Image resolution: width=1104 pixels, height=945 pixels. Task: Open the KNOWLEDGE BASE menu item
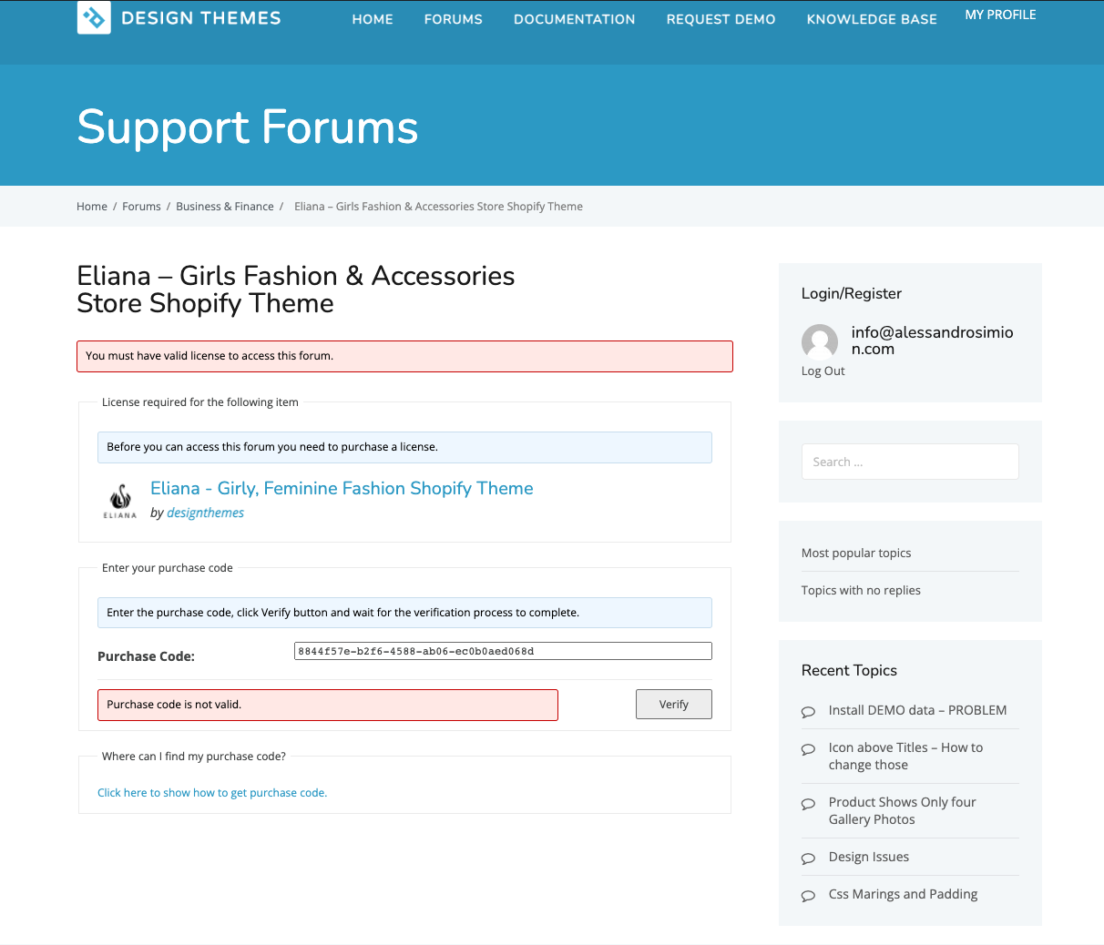coord(872,19)
